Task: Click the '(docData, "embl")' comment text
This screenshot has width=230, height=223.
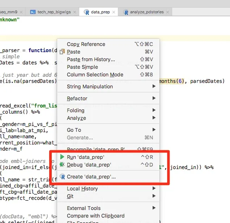Action: tap(24, 216)
